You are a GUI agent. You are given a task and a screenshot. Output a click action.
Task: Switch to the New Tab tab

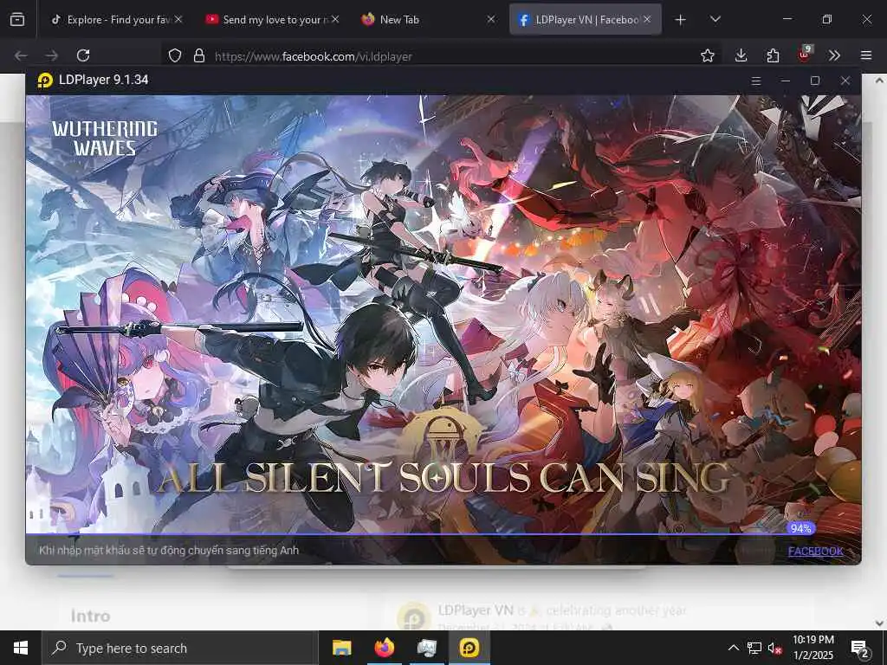coord(428,19)
